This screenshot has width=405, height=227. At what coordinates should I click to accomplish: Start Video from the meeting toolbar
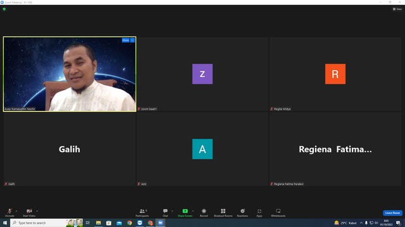click(x=29, y=212)
